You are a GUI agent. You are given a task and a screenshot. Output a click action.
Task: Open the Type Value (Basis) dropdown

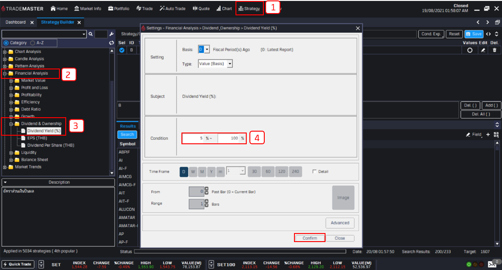[x=216, y=64]
